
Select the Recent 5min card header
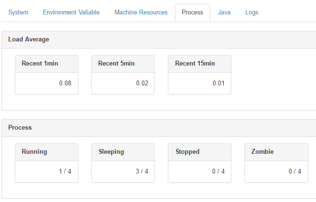(x=116, y=64)
